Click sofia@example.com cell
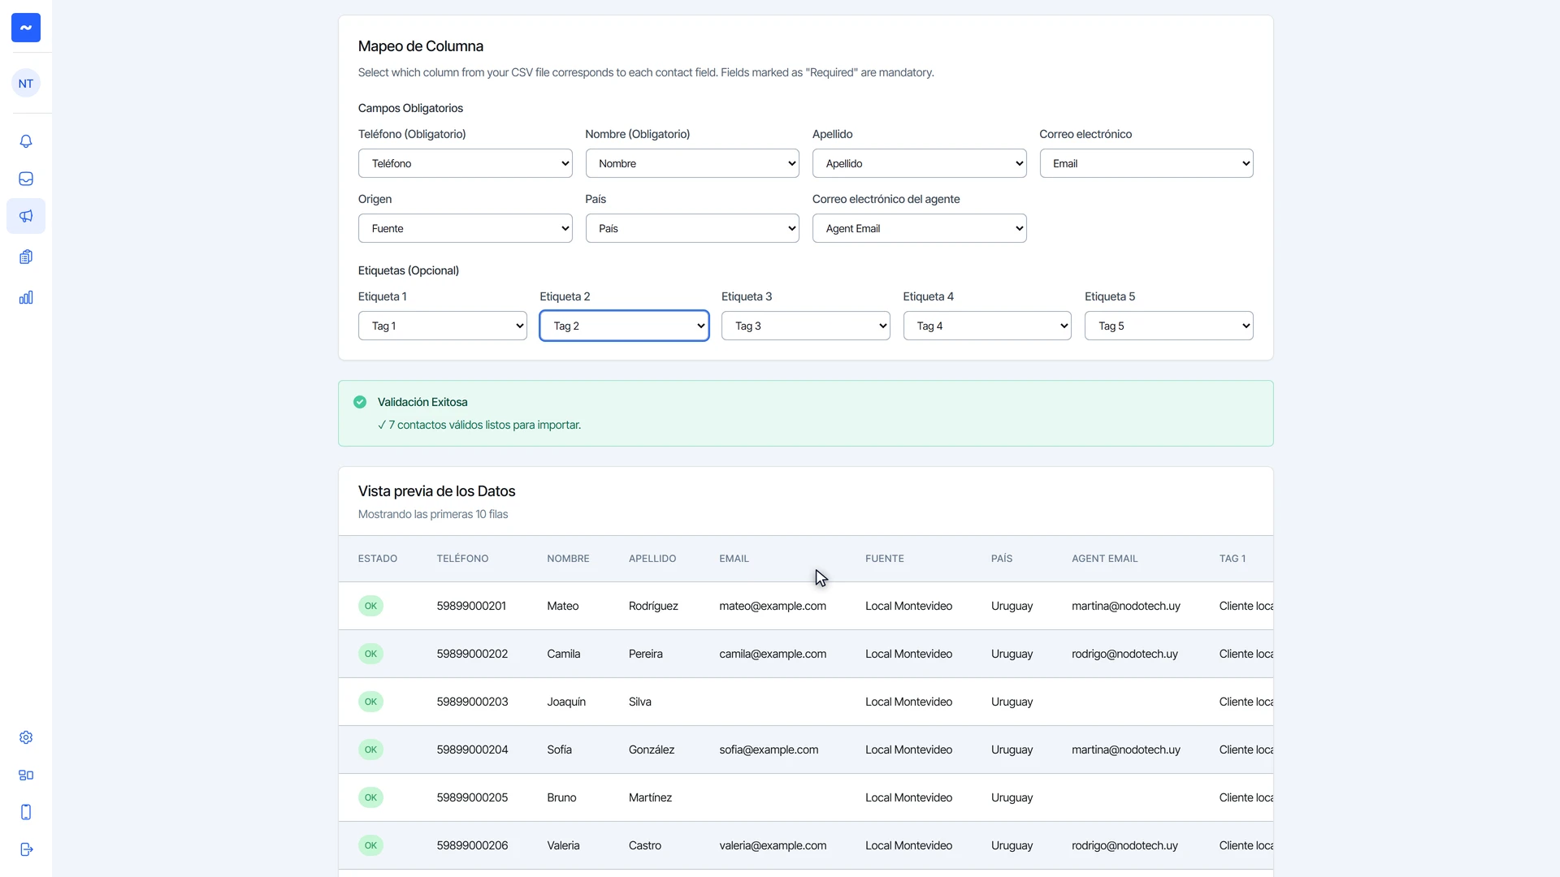This screenshot has width=1560, height=877. coord(769,750)
